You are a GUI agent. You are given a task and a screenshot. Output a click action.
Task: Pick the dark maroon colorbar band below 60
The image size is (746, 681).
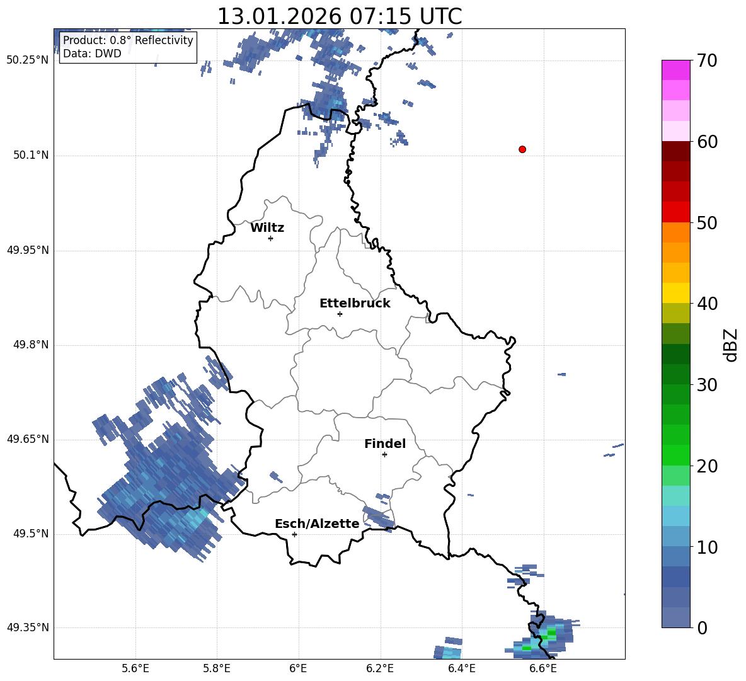pos(675,151)
